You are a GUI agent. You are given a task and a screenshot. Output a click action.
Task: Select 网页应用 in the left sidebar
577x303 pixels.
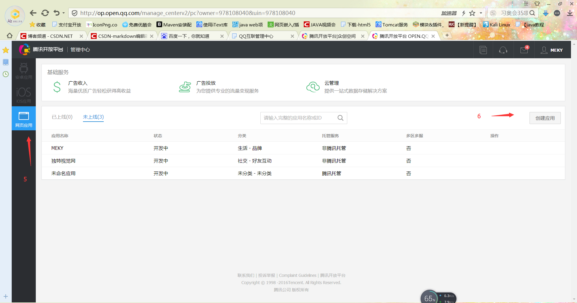(x=24, y=118)
